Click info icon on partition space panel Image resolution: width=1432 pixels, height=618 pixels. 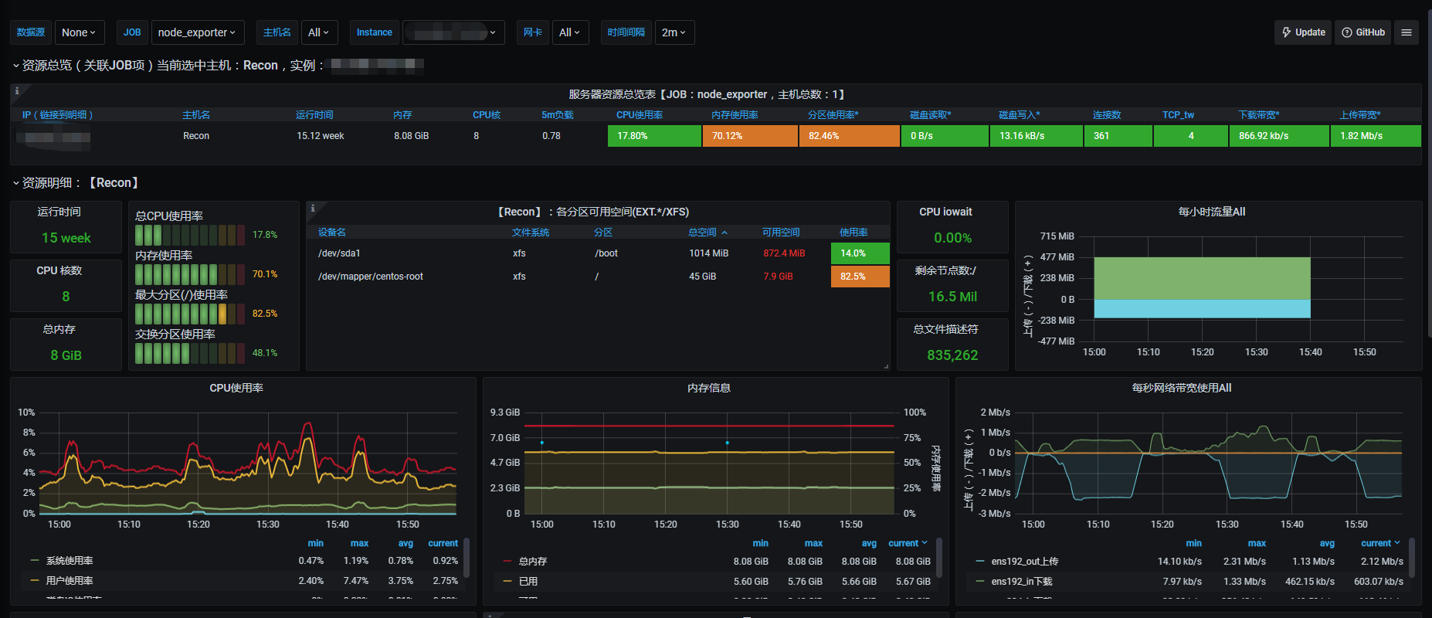313,209
